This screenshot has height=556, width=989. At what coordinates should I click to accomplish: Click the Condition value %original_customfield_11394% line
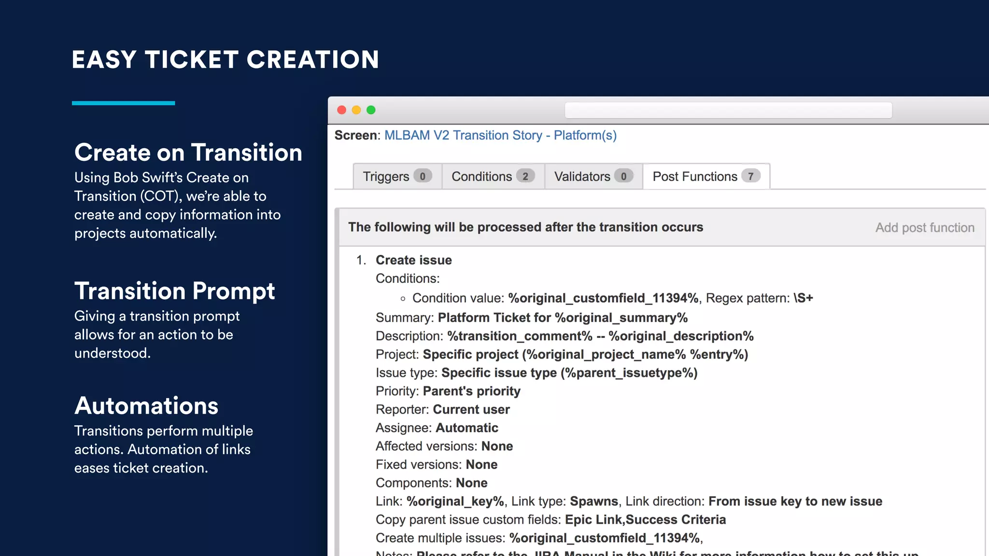612,298
